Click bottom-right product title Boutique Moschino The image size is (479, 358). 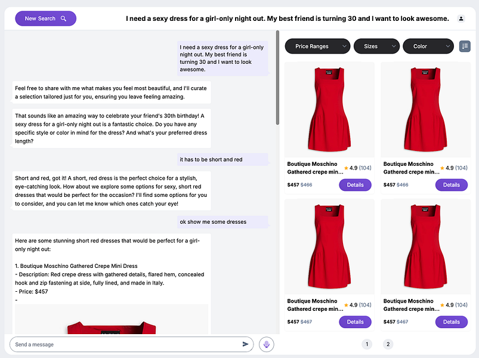[411, 305]
